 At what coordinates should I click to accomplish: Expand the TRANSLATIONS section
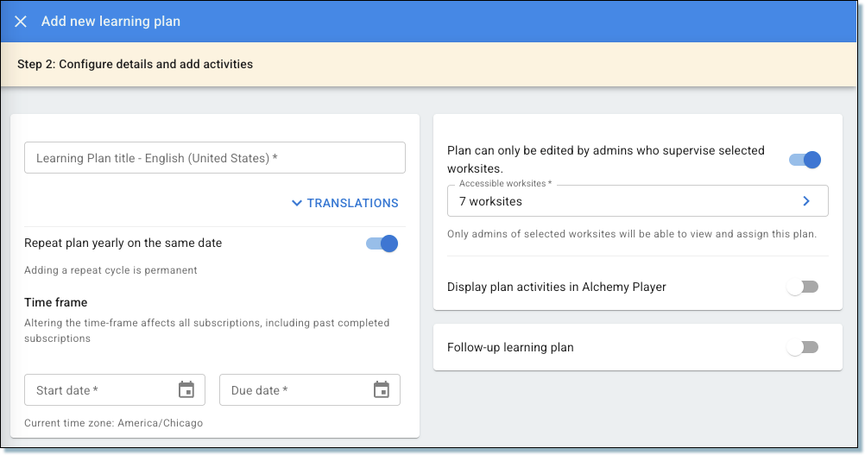pos(345,203)
